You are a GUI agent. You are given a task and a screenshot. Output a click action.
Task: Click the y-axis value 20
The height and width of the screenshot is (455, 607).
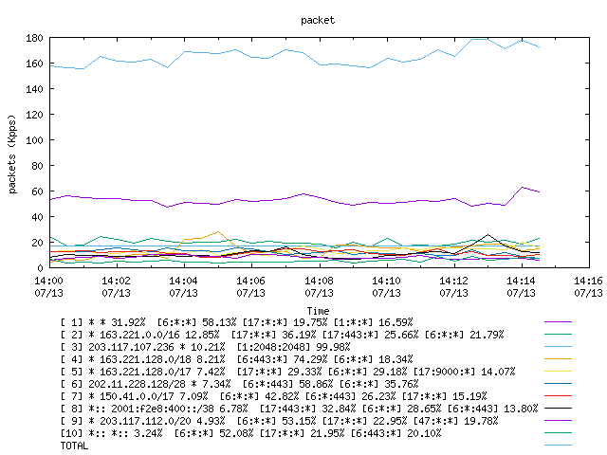pyautogui.click(x=37, y=243)
